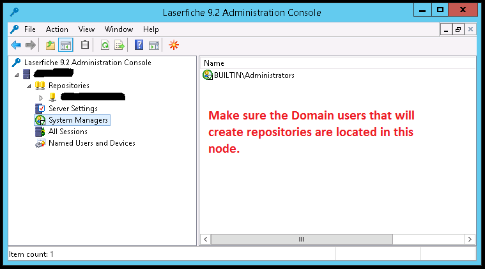
Task: Click the Forward arrow toolbar icon
Action: click(30, 45)
